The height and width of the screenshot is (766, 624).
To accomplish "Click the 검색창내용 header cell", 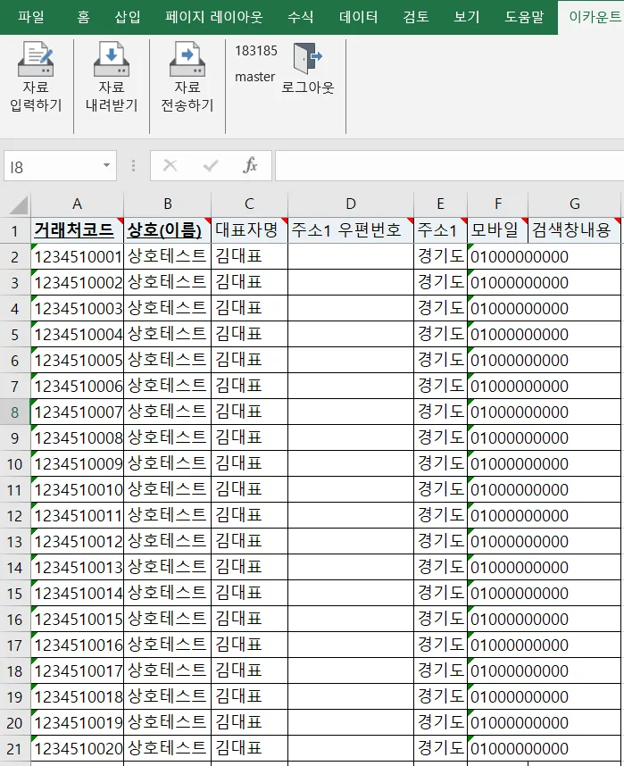I will click(574, 230).
